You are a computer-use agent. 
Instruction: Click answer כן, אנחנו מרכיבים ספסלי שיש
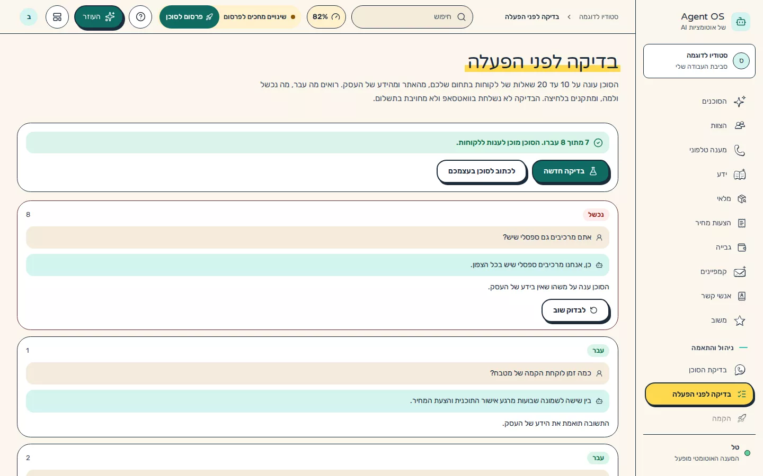(x=317, y=265)
